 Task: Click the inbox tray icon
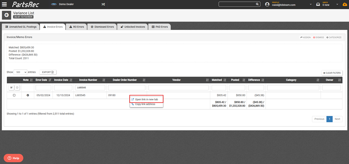point(318,4)
